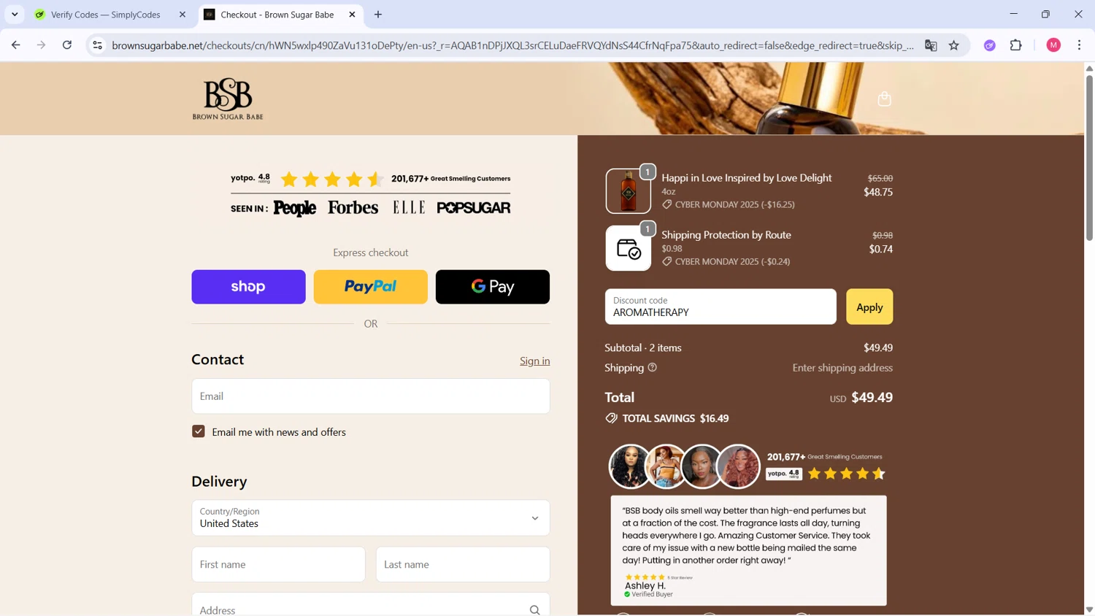The height and width of the screenshot is (616, 1095).
Task: Open the Chrome three-dot menu
Action: (x=1080, y=45)
